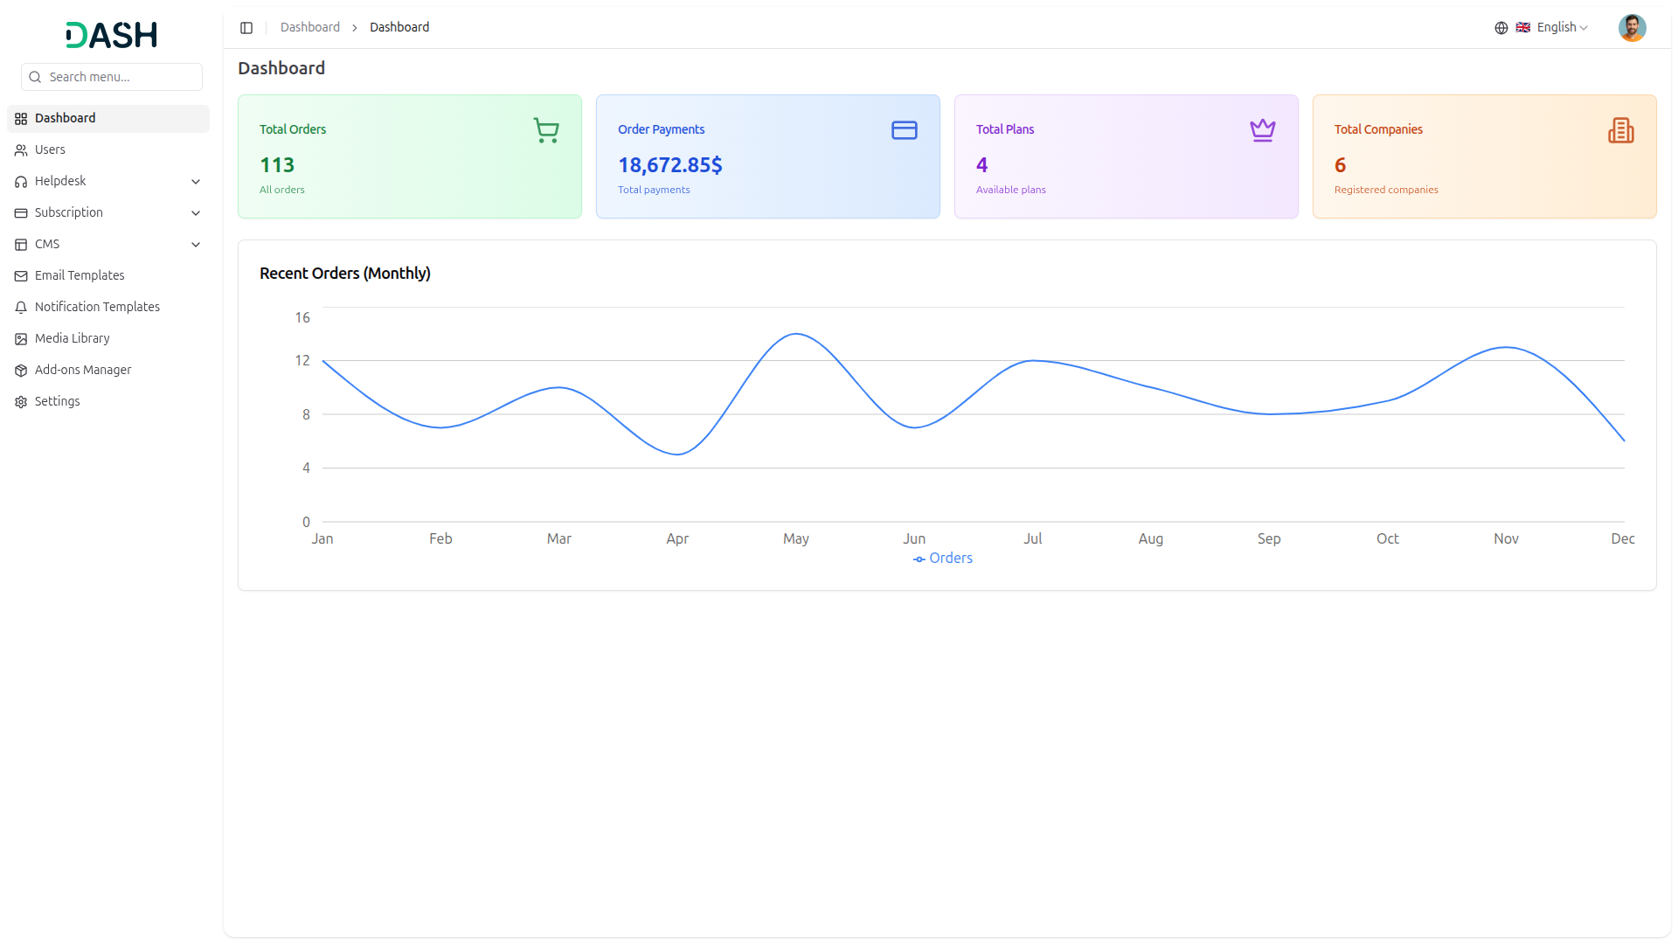Expand the Subscription submenu chevron
The width and height of the screenshot is (1678, 944).
196,213
